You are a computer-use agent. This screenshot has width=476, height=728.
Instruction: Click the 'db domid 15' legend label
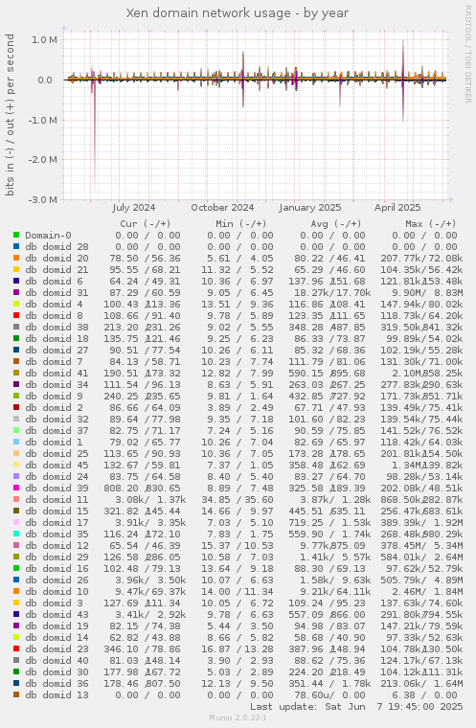pos(57,512)
